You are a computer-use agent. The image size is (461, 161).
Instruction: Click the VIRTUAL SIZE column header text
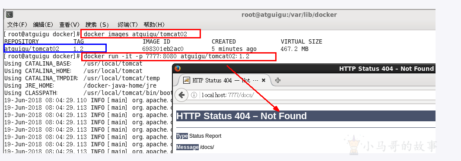(301, 41)
